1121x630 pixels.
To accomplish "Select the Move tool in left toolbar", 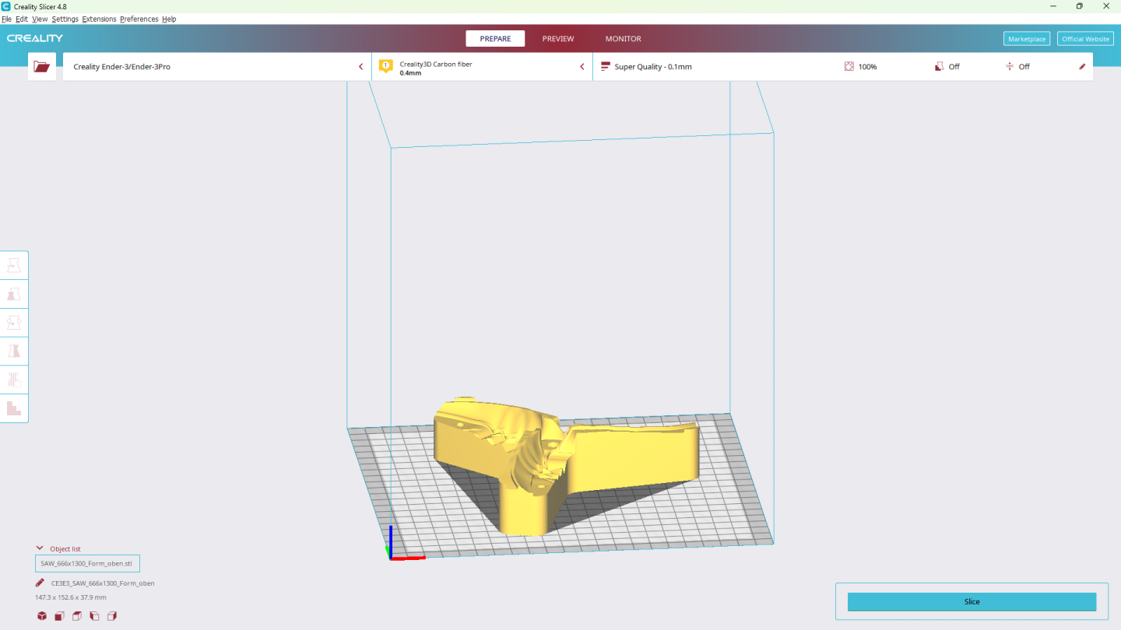I will [14, 265].
